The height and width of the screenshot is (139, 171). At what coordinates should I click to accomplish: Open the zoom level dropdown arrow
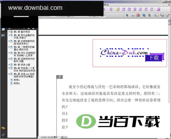pyautogui.click(x=105, y=15)
